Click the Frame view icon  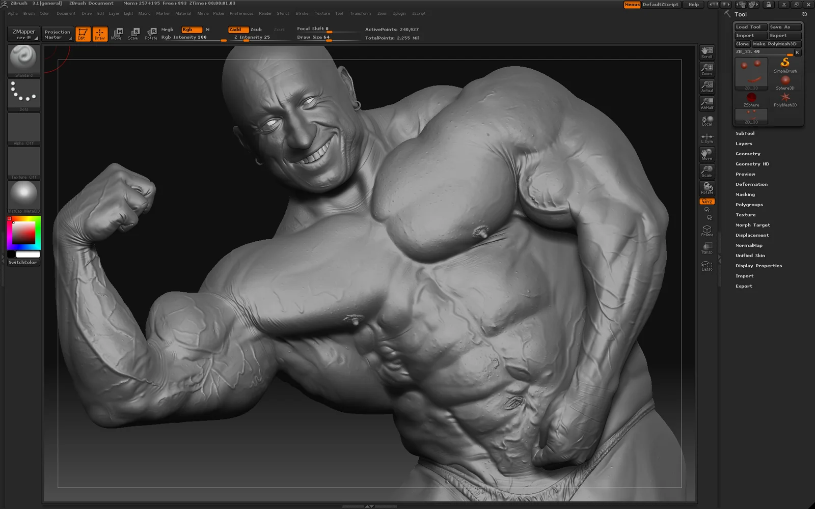(707, 231)
